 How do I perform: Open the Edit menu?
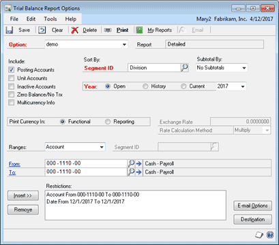(x=31, y=19)
